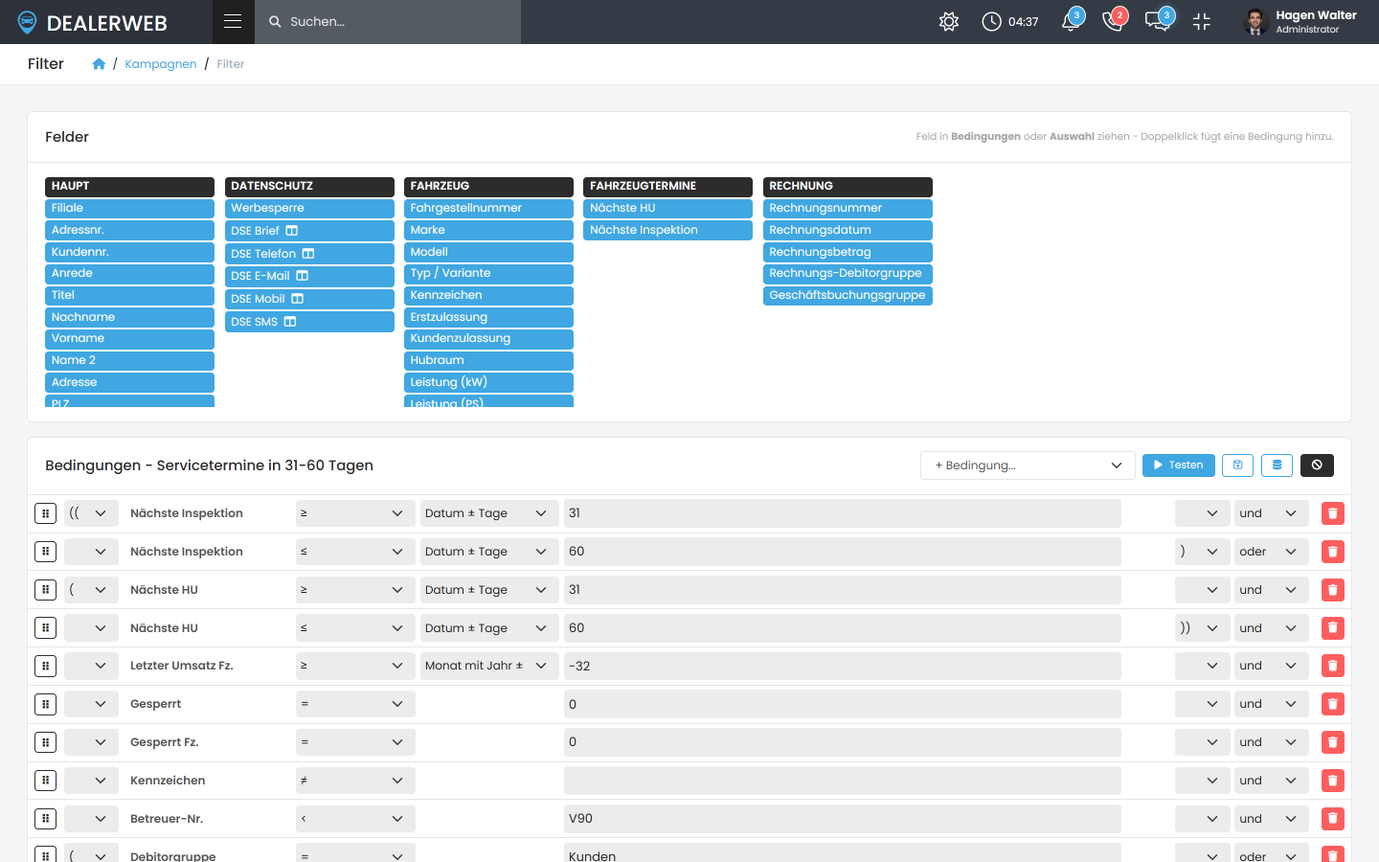Screen dimensions: 1379x862
Task: Edit the value field containing -32
Action: tap(842, 666)
